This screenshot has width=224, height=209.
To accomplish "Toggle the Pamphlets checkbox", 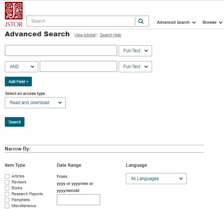I will coord(7,200).
